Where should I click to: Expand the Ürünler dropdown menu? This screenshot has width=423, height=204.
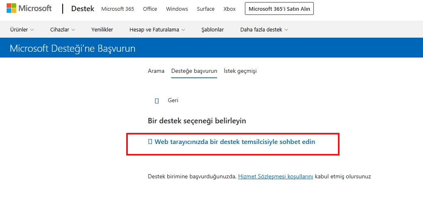point(22,29)
